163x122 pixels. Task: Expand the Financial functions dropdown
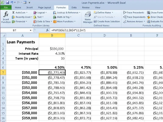point(19,22)
